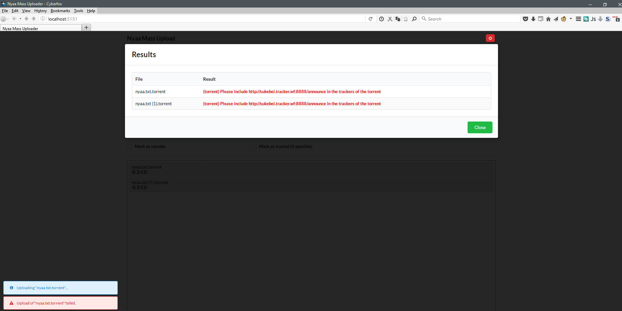Open the Bookmarks menu
Screen dimensions: 622x311
point(60,11)
